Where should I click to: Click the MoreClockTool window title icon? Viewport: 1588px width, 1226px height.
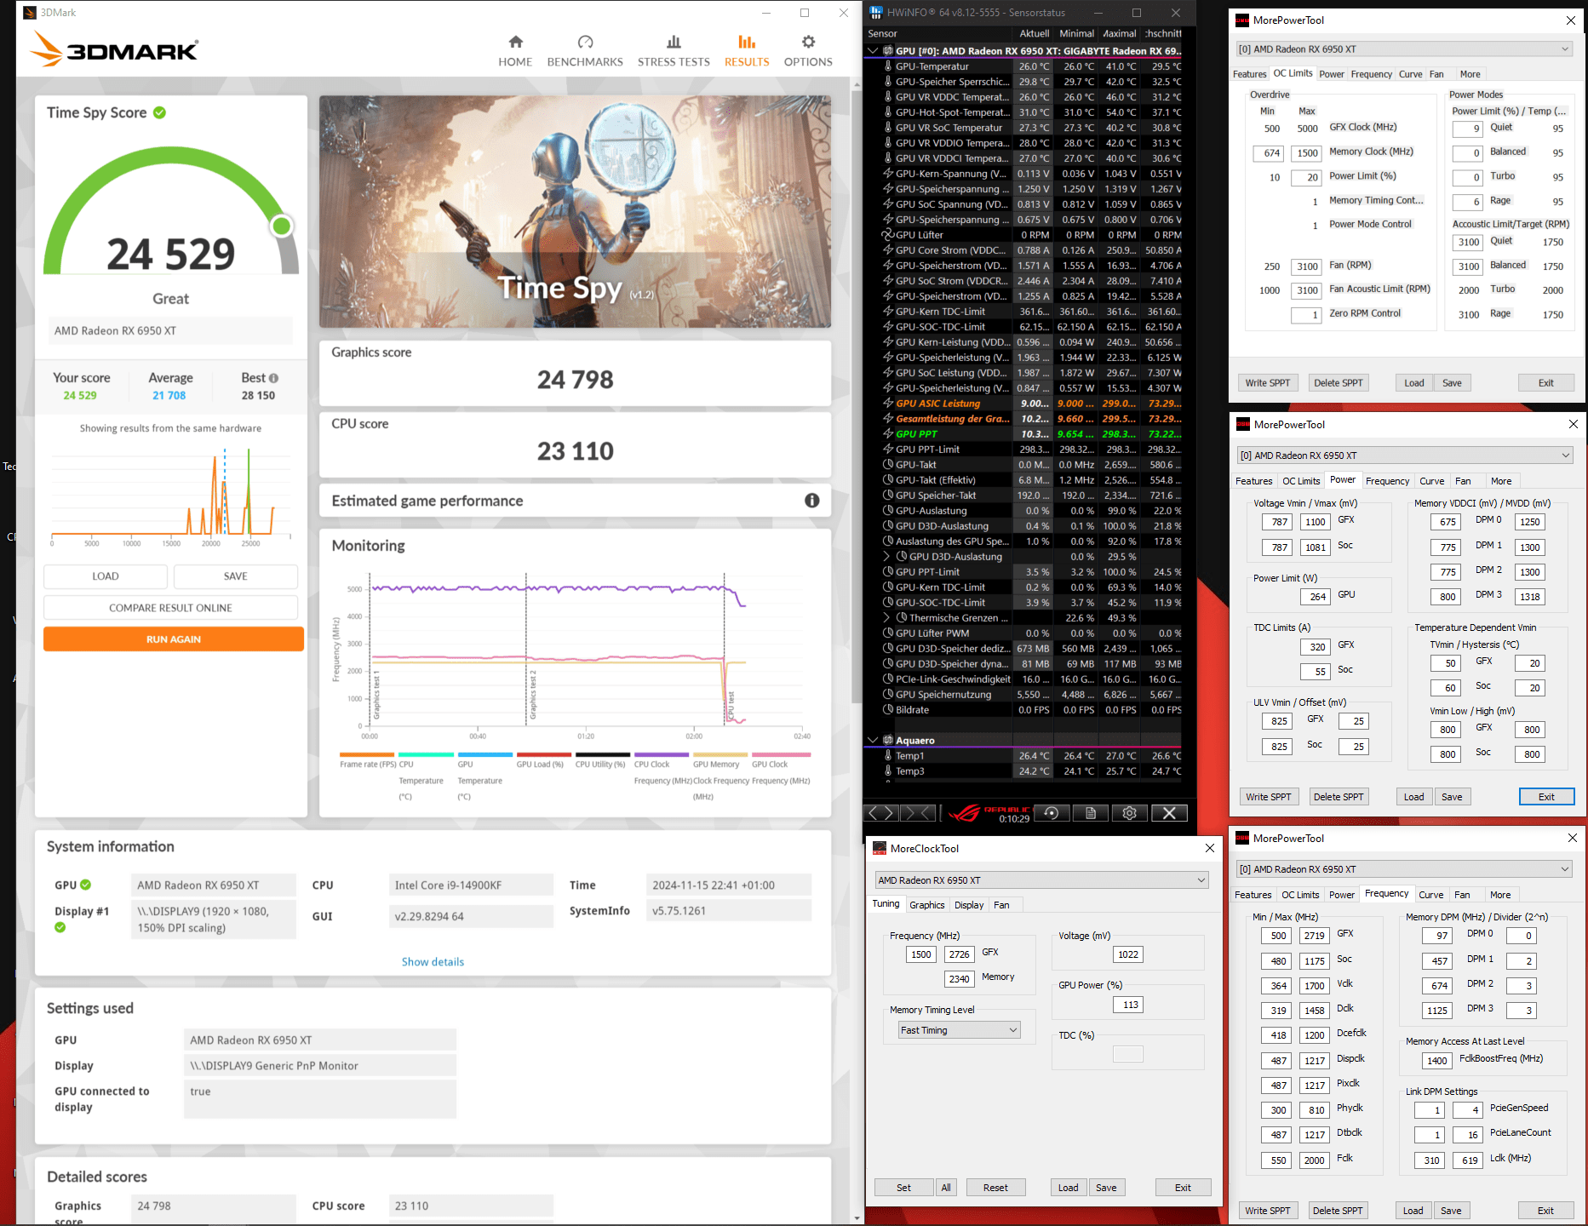click(x=880, y=848)
